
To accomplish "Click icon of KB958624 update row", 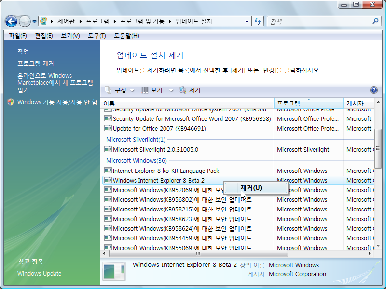I will (108, 228).
